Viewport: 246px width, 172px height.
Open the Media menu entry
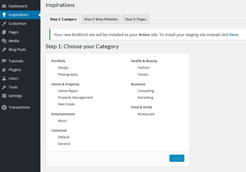[x=20, y=41]
